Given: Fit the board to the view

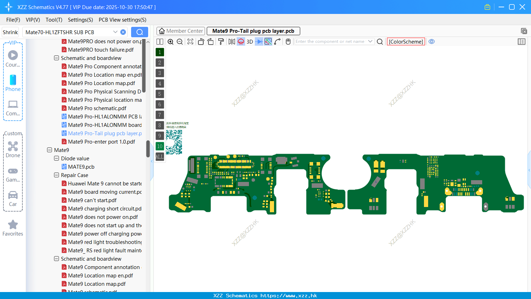Looking at the screenshot, I should [x=190, y=42].
